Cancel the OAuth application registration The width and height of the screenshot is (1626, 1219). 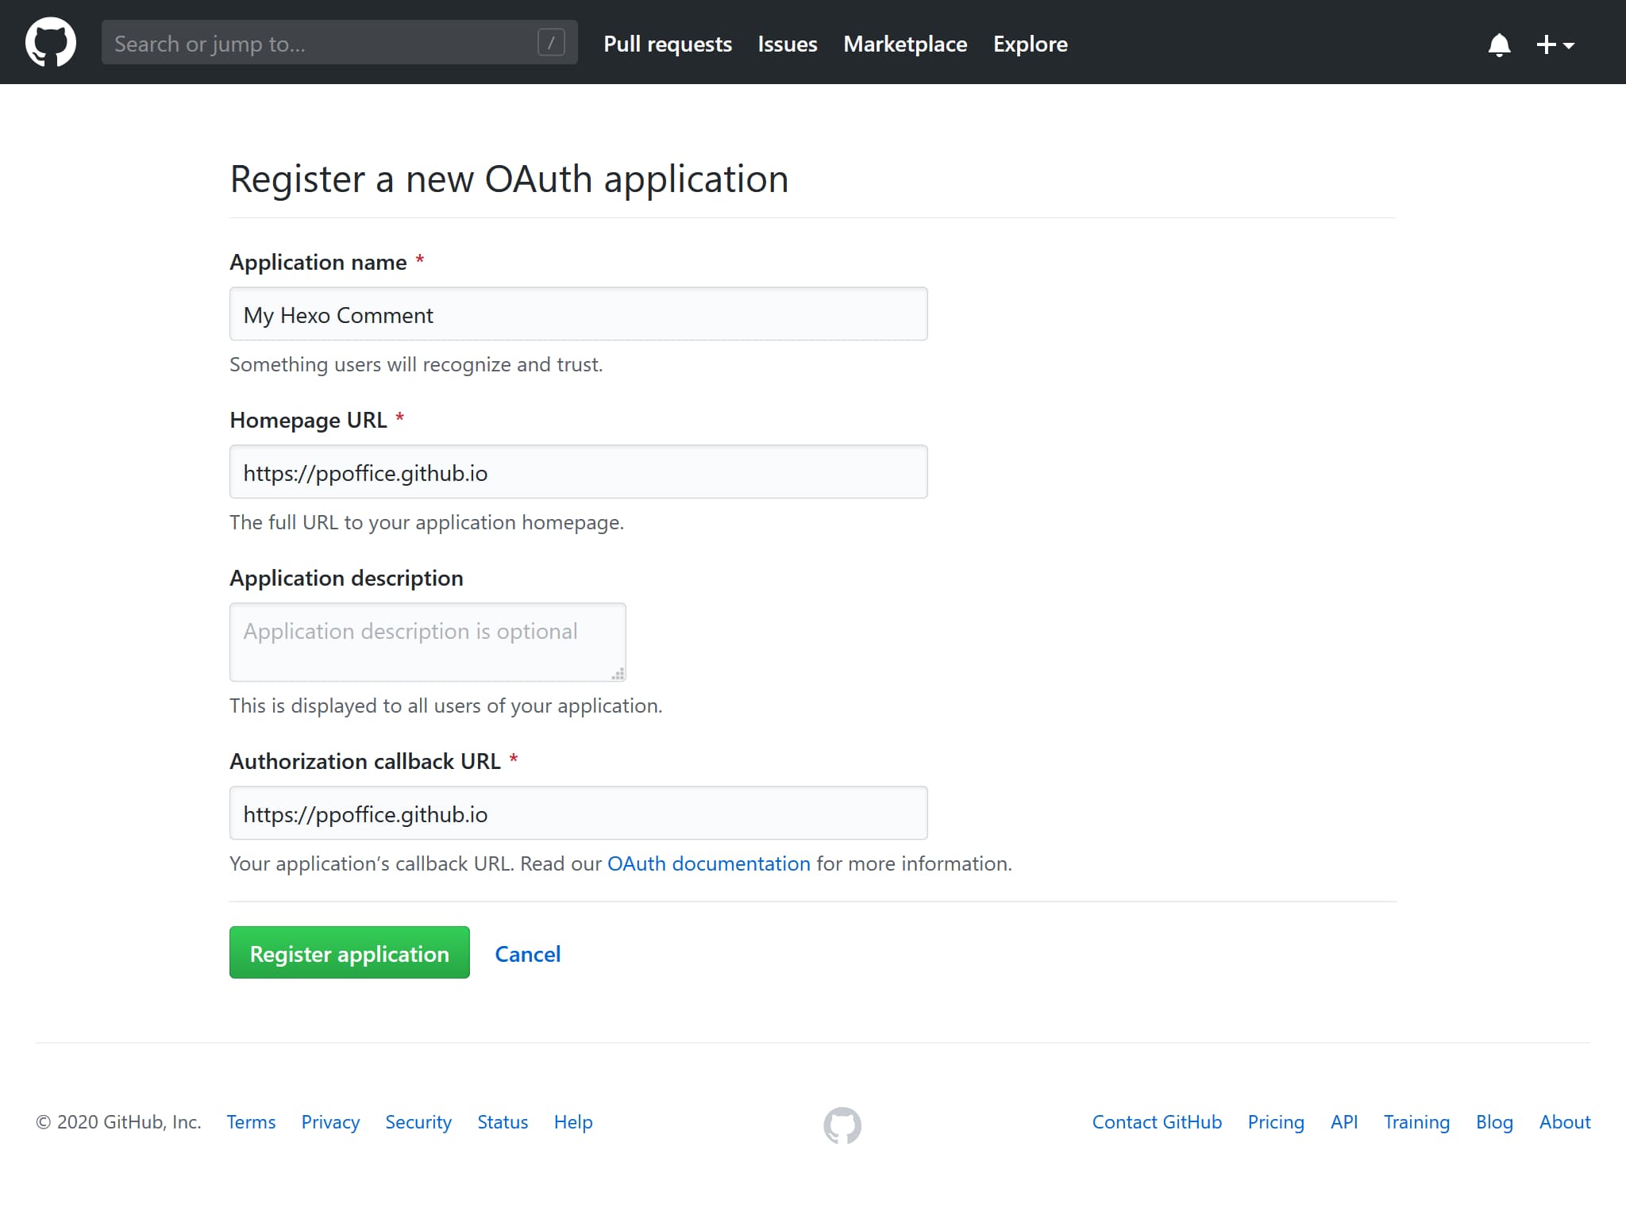[x=527, y=953]
